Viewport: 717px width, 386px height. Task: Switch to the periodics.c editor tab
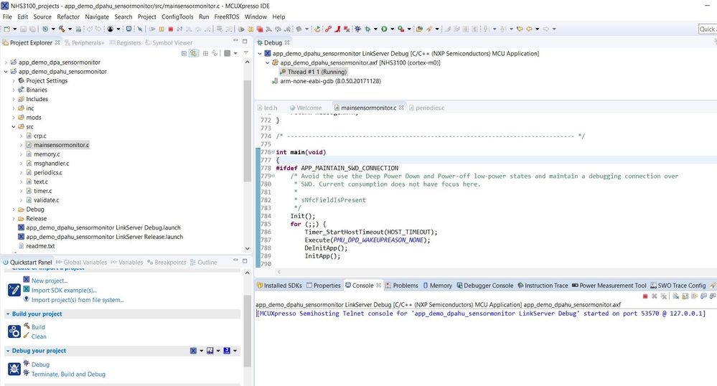coord(426,108)
